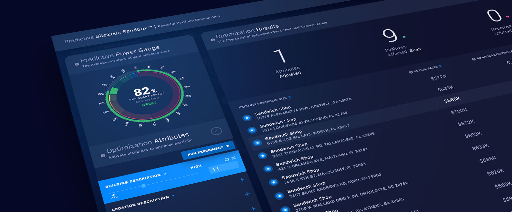This screenshot has width=512, height=212.
Task: Click the $639K actual sales value
Action: click(445, 88)
